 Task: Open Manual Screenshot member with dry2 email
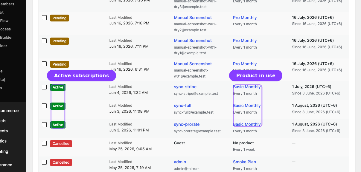(x=193, y=18)
